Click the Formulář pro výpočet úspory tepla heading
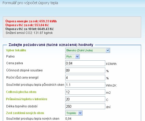 (x=30, y=3)
